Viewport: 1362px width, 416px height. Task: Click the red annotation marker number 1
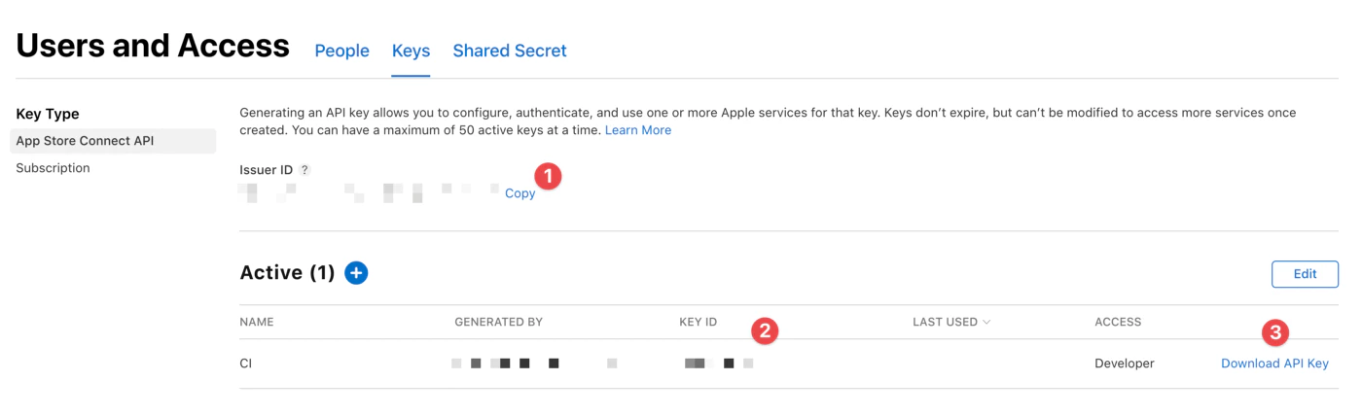[x=549, y=177]
